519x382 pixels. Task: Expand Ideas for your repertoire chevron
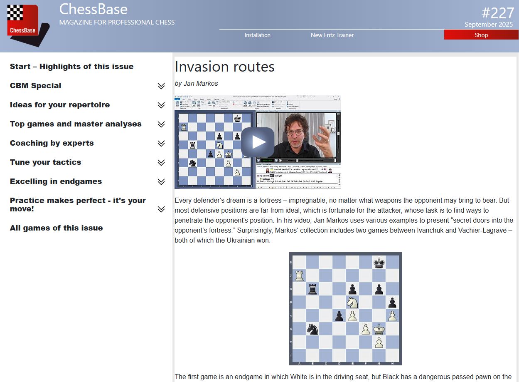point(161,105)
